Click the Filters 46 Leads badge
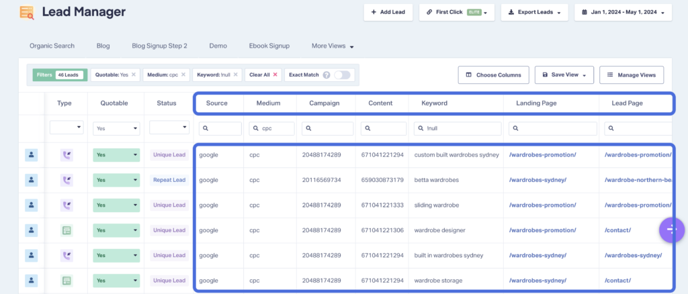 pyautogui.click(x=60, y=75)
